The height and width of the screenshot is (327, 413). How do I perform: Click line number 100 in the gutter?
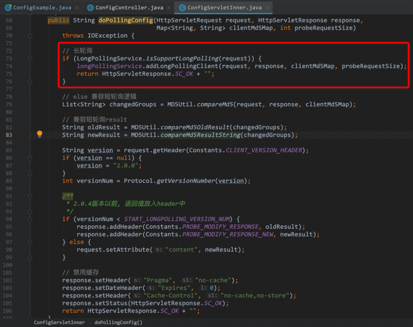coord(7,265)
